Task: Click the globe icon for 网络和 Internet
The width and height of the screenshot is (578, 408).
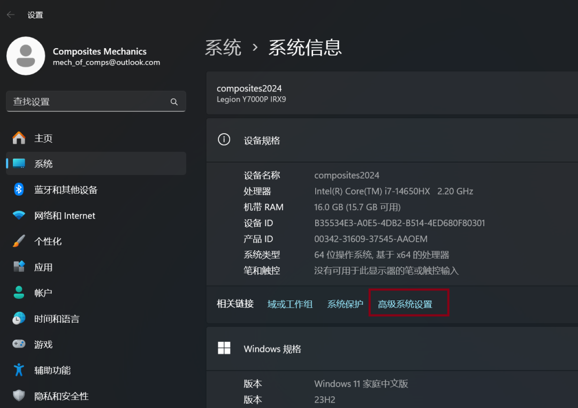Action: [20, 215]
